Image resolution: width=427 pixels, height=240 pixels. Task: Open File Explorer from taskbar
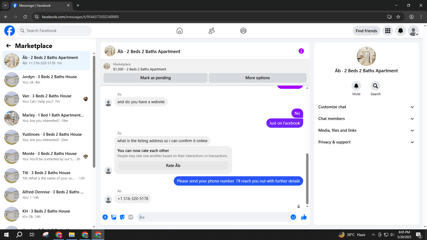72,235
